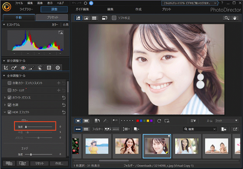Enable the soft proofing checkbox
Image resolution: width=243 pixels, height=169 pixels.
pos(114,18)
